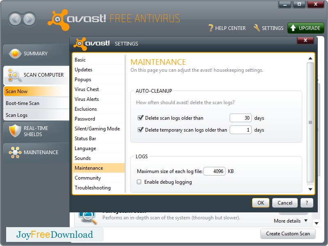Open Updates settings category
The height and width of the screenshot is (246, 328).
pos(98,70)
